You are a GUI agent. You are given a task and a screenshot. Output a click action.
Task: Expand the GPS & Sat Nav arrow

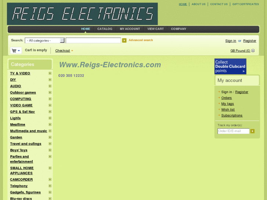click(x=50, y=112)
